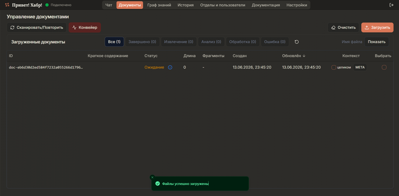Click the Управление документами heading
The width and height of the screenshot is (399, 196).
(38, 17)
